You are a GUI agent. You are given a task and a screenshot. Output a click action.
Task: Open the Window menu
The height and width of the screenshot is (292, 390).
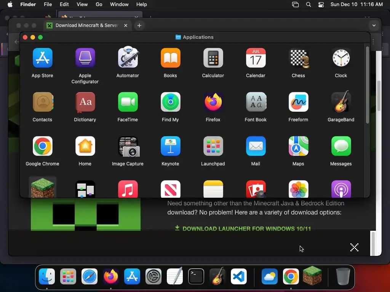(119, 5)
